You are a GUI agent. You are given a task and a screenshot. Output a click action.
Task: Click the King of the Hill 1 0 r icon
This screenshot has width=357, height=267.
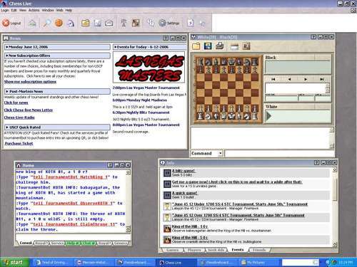point(167,229)
